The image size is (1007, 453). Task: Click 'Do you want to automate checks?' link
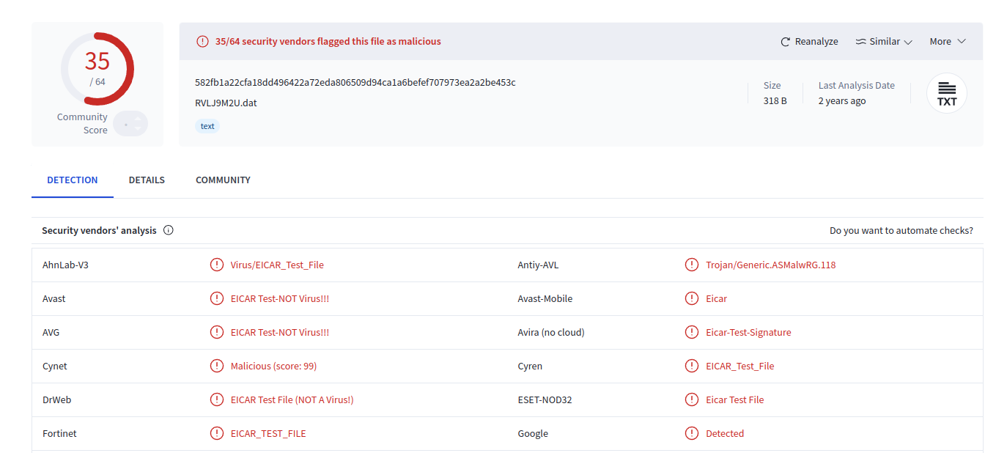pos(901,230)
